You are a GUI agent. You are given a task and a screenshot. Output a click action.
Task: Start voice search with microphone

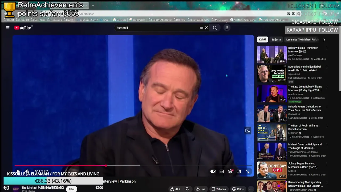(x=227, y=28)
